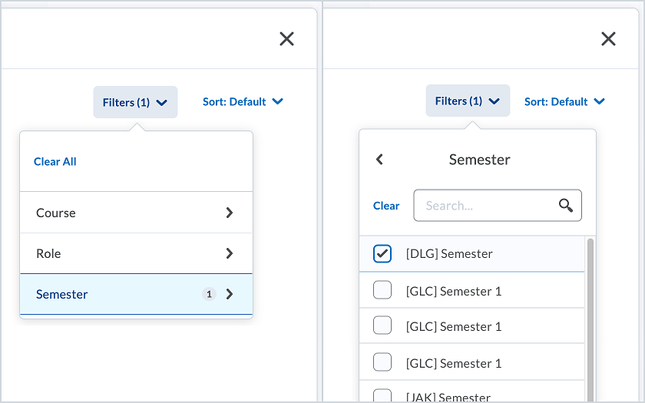Viewport: 645px width, 403px height.
Task: Toggle the Filters (1) dropdown in right panel
Action: [468, 101]
